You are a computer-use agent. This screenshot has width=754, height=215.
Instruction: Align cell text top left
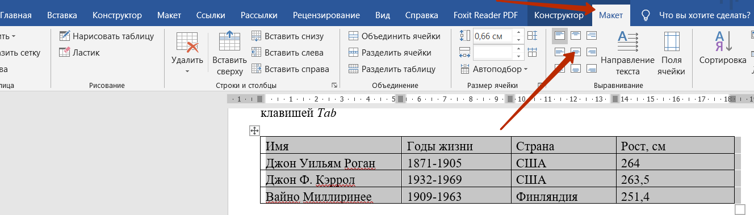tap(560, 36)
